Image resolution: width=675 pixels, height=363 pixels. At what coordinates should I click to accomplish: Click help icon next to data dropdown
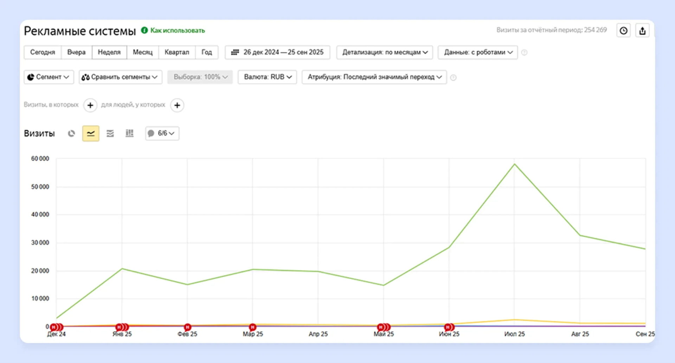pos(524,53)
